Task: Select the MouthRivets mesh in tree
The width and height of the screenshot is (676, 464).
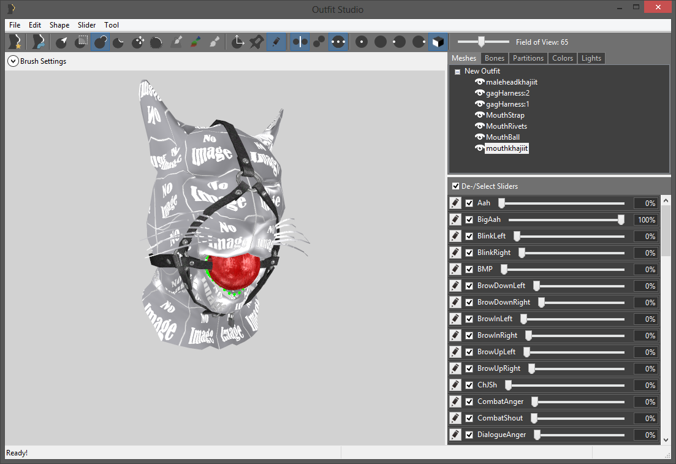Action: click(x=507, y=126)
